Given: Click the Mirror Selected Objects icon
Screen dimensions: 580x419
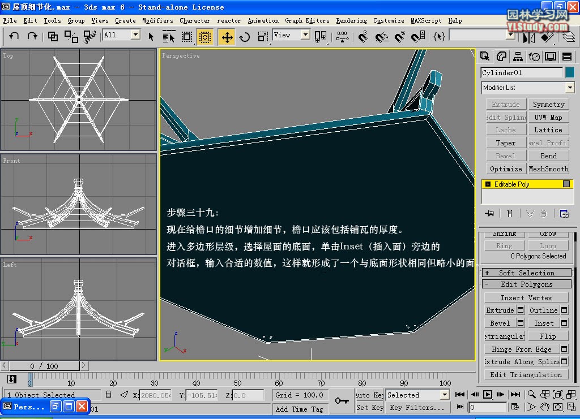Looking at the screenshot, I should [528, 37].
